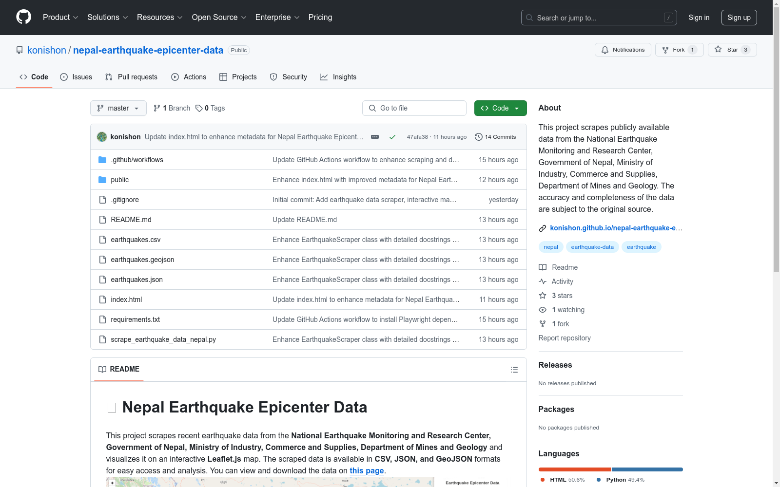
Task: Expand the Open Source menu
Action: tap(219, 18)
